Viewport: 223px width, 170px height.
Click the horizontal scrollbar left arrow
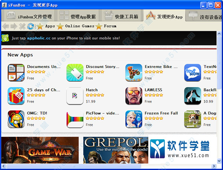click(4, 166)
